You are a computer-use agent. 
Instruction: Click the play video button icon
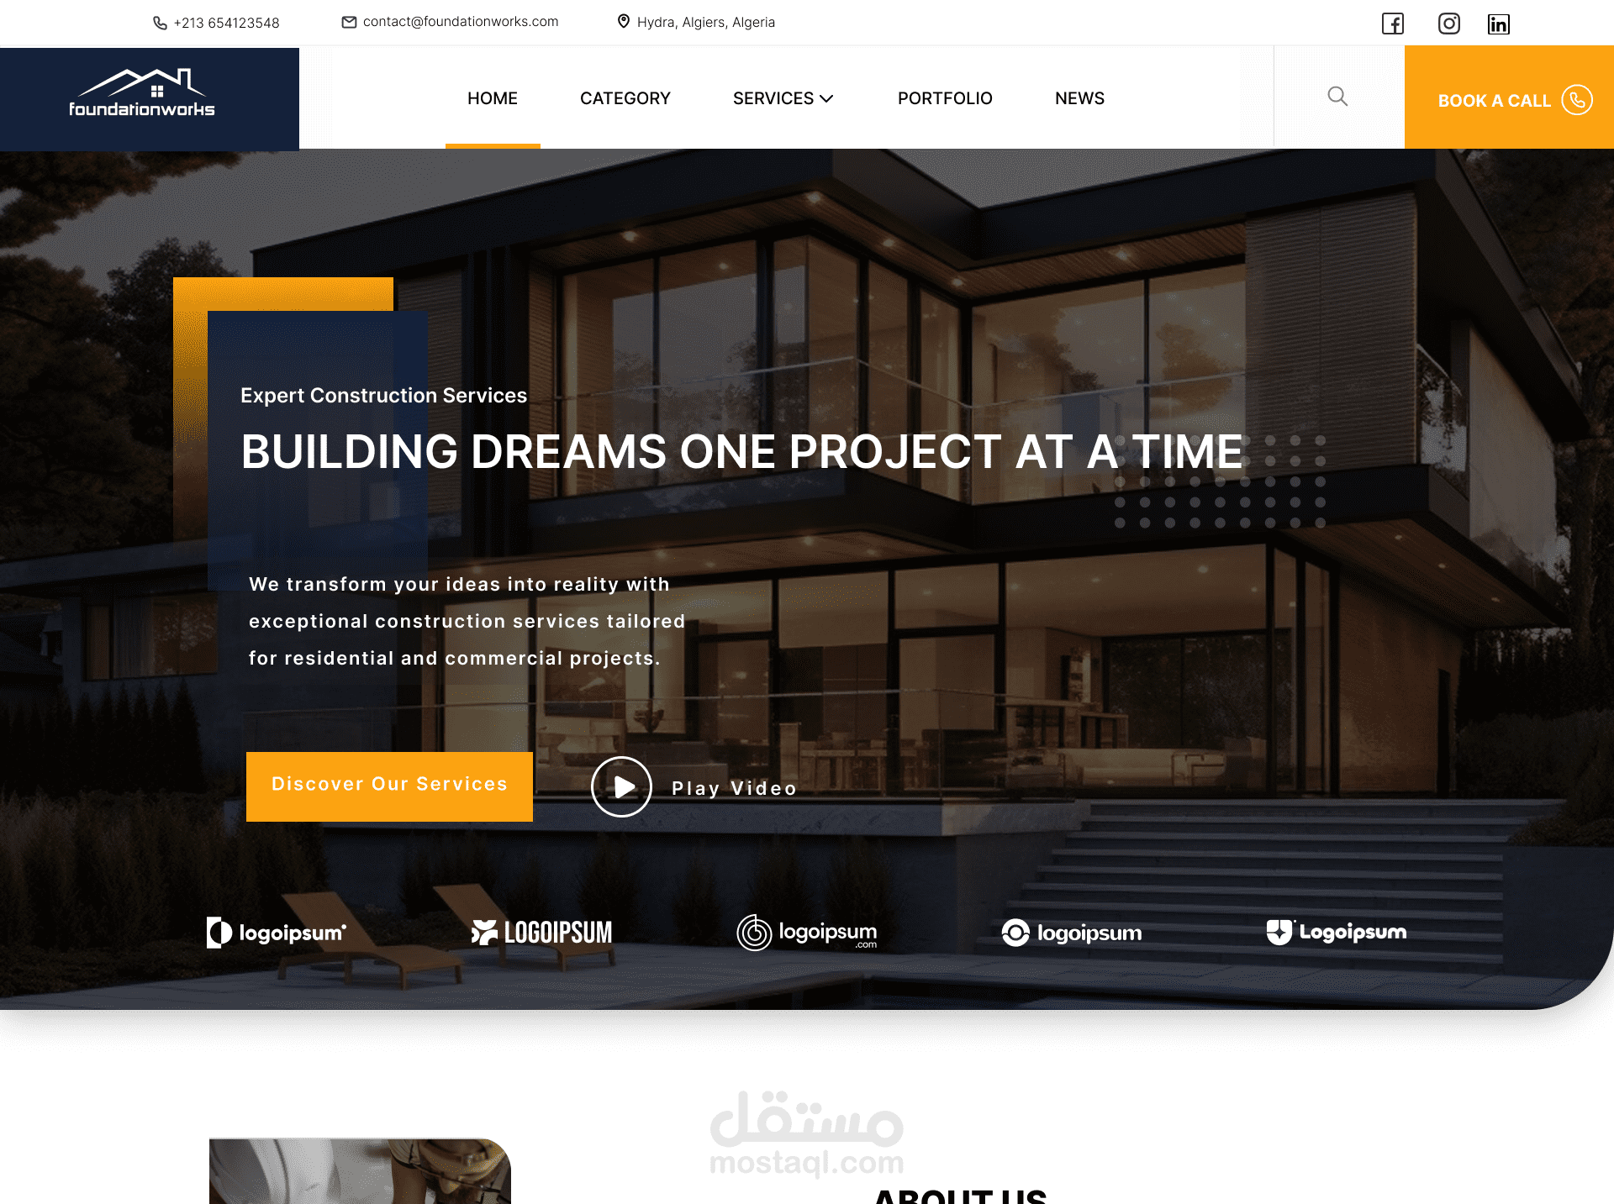point(620,786)
